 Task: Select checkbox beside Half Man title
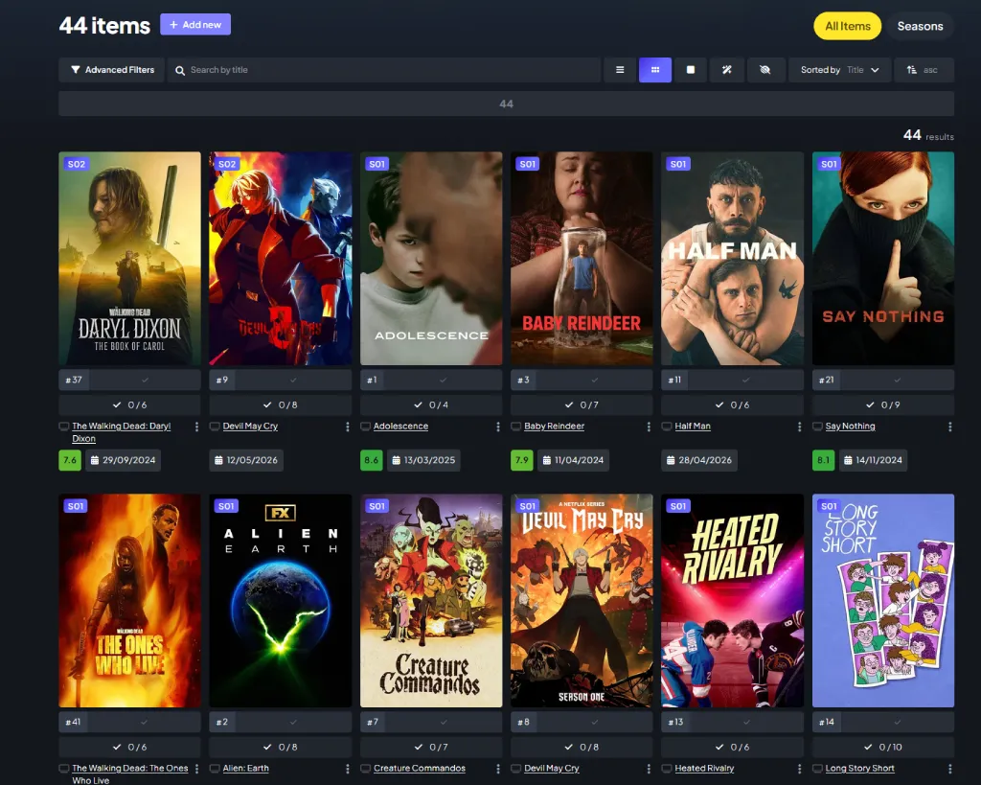(x=667, y=427)
